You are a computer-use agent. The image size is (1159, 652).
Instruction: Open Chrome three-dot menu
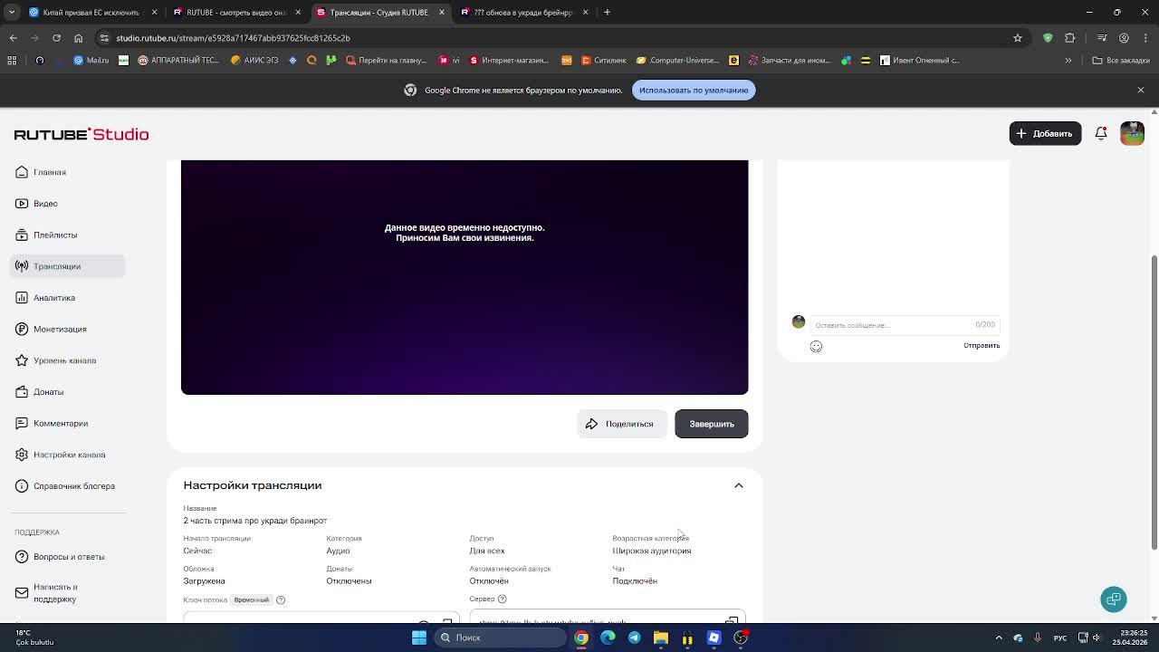point(1145,38)
